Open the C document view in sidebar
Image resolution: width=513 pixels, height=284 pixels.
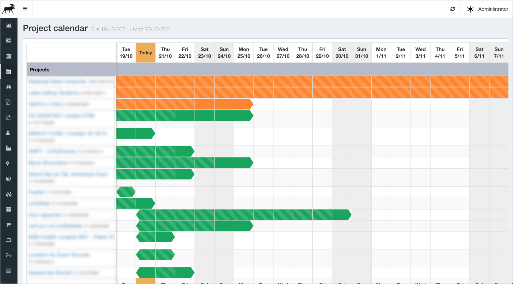pyautogui.click(x=9, y=117)
